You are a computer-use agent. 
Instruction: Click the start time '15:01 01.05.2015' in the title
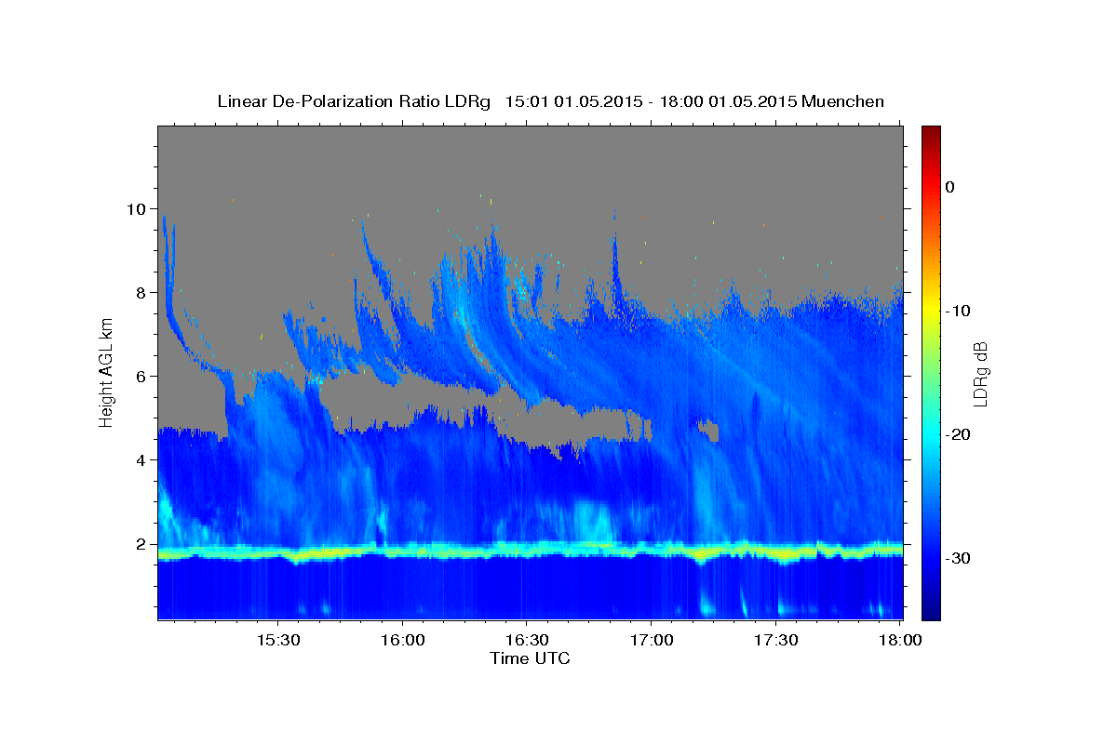coord(573,101)
